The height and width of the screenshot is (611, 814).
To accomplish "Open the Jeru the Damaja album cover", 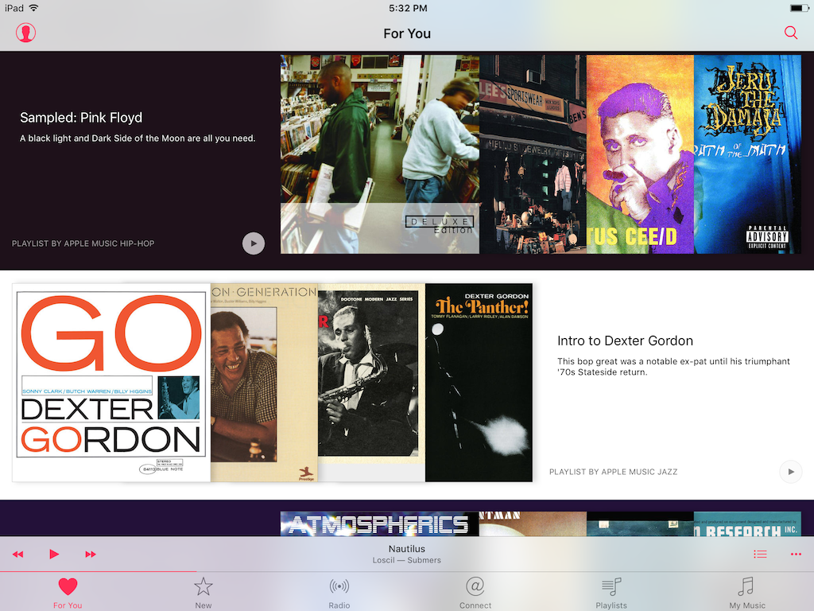I will coord(747,154).
